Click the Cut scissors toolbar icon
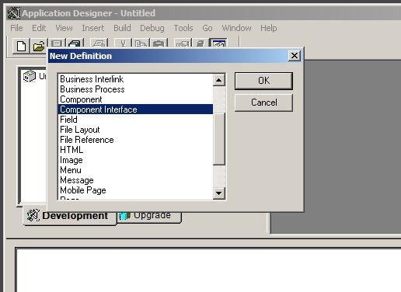 click(123, 43)
